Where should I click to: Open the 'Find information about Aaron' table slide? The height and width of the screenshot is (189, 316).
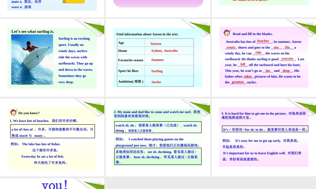158,58
